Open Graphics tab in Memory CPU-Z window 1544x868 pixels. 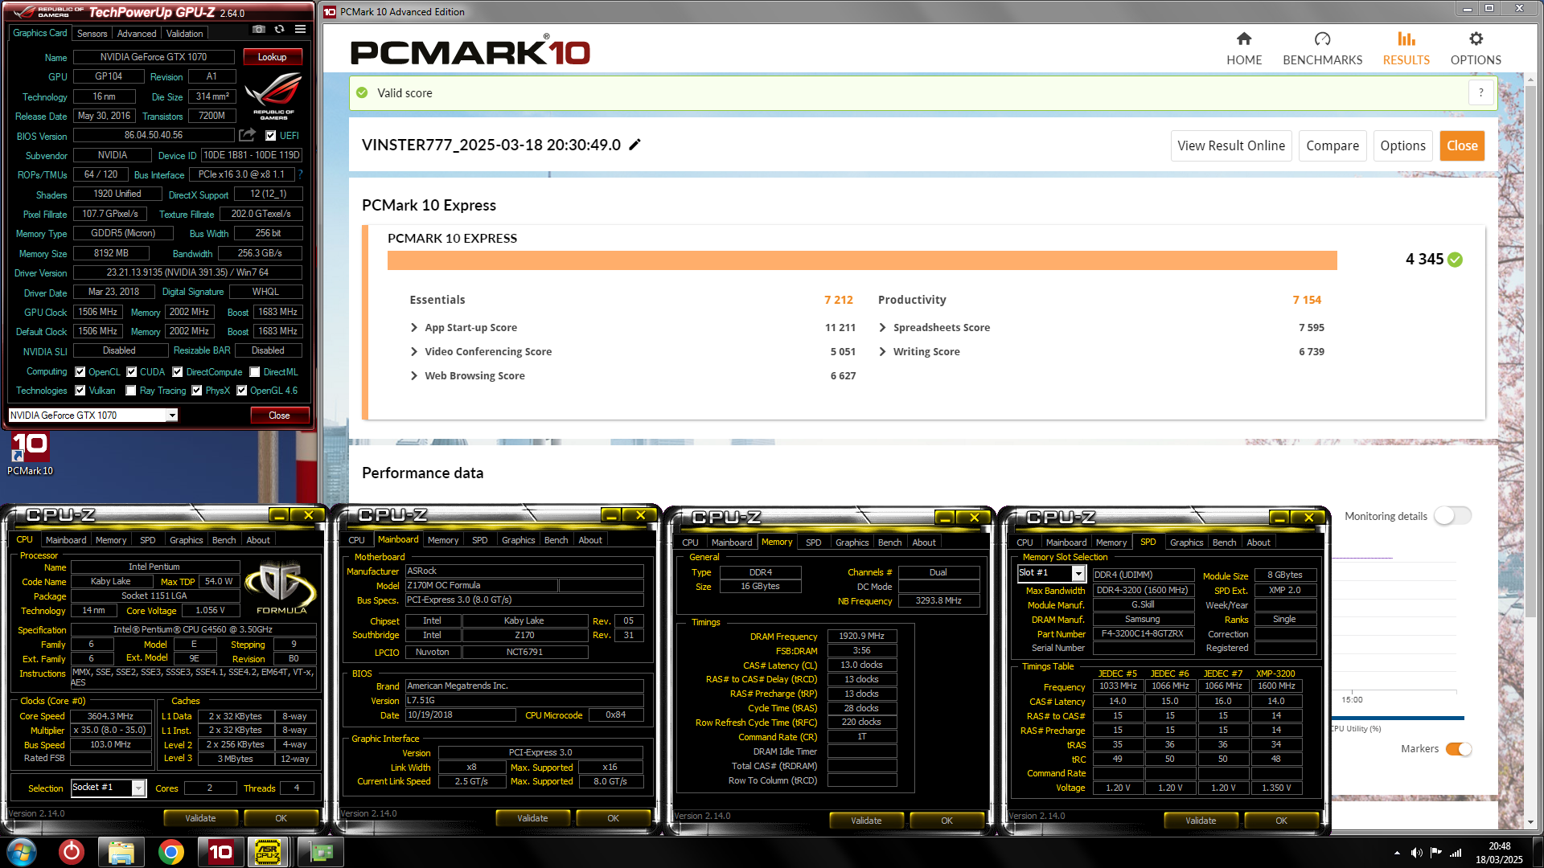(852, 542)
